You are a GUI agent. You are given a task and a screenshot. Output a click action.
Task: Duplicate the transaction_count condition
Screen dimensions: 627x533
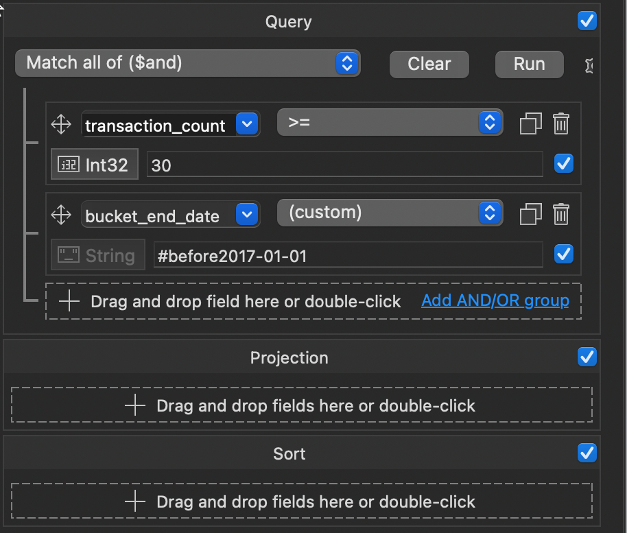530,124
